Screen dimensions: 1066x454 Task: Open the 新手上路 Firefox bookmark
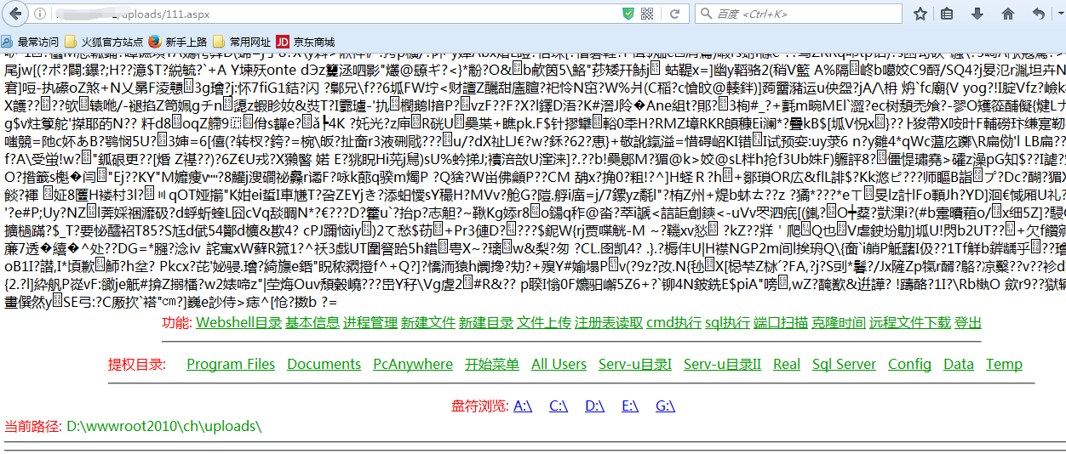[x=177, y=41]
